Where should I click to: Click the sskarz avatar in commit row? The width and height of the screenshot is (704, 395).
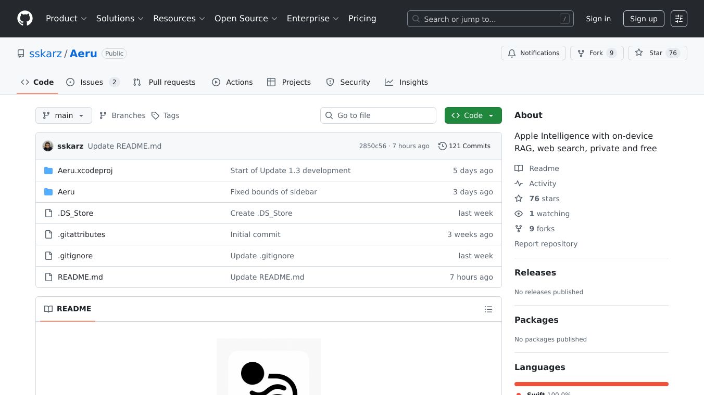click(48, 146)
